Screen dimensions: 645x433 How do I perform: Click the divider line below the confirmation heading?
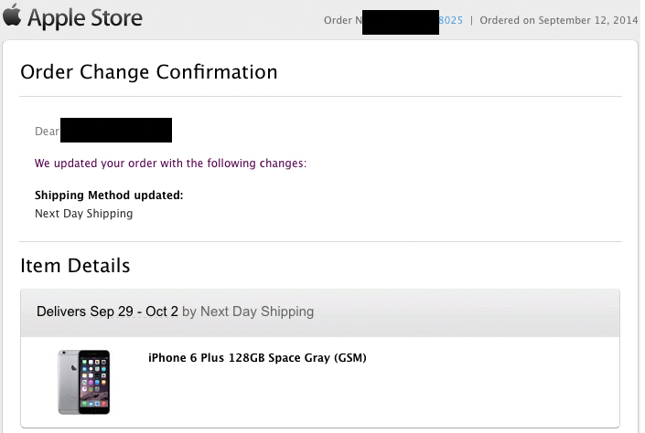click(320, 96)
